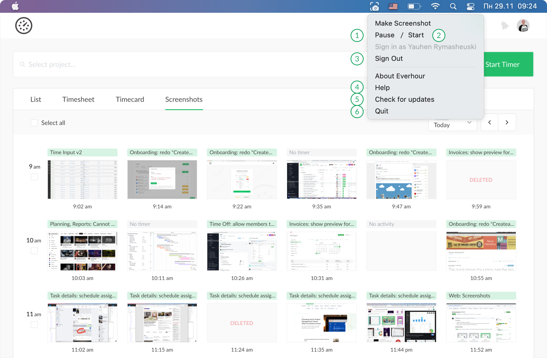Open the 11:44 pm screenshot thumbnail
The image size is (547, 358).
[401, 323]
